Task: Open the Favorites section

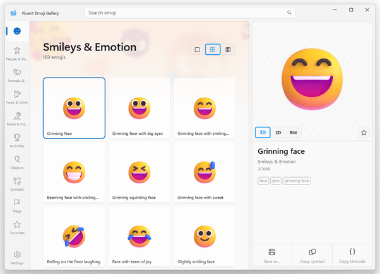Action: [x=17, y=228]
